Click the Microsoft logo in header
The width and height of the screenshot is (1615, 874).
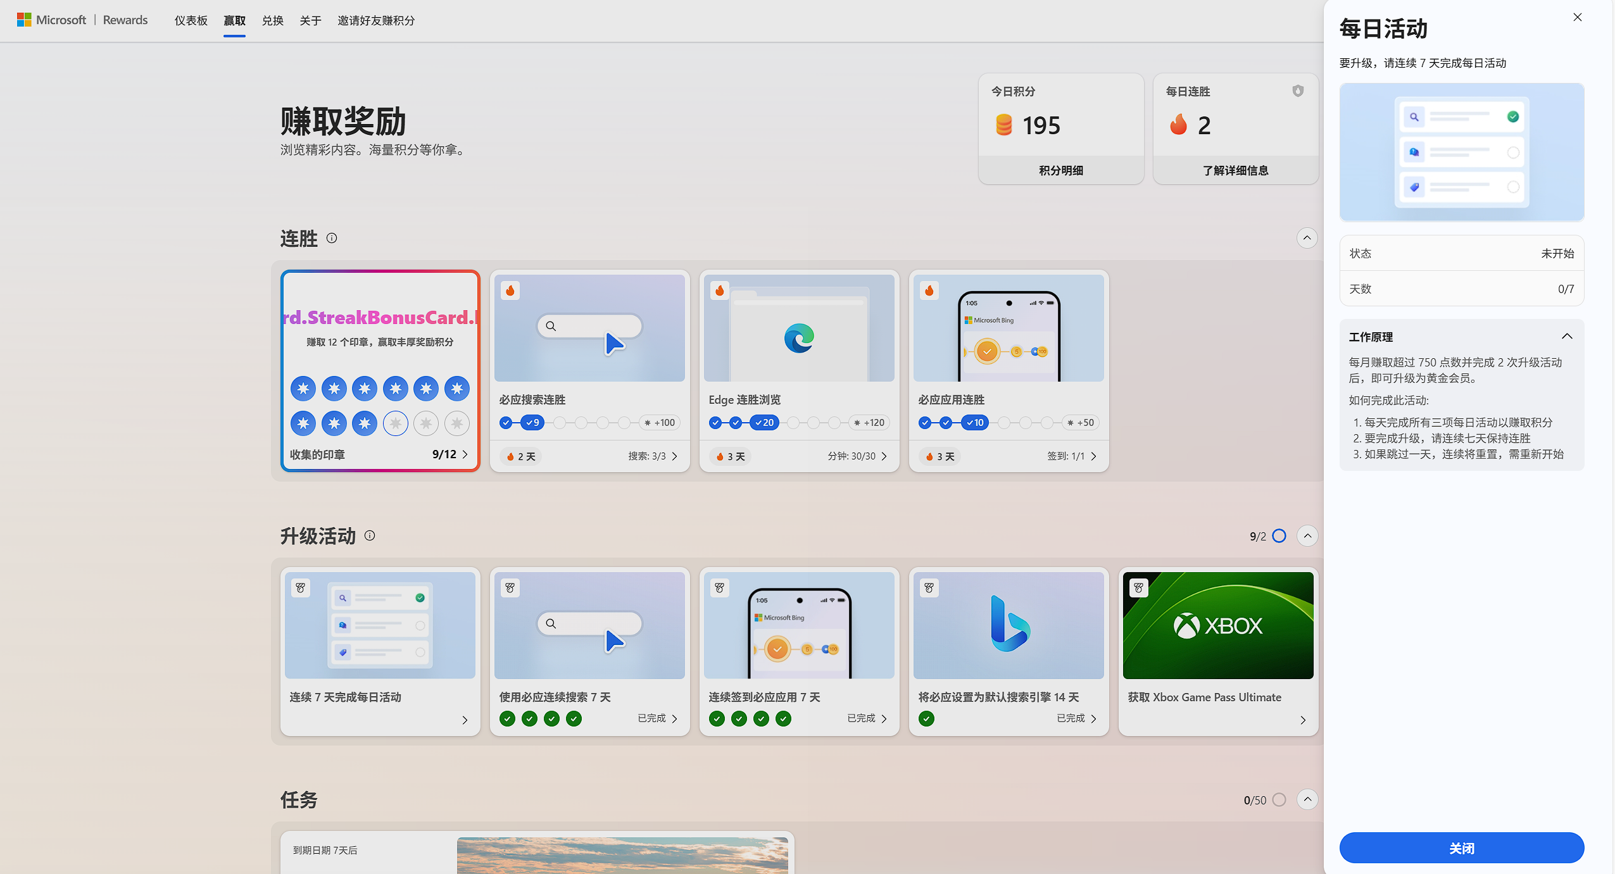pyautogui.click(x=24, y=20)
